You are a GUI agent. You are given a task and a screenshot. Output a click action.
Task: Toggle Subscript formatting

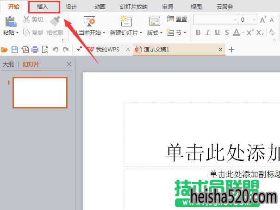[260, 32]
